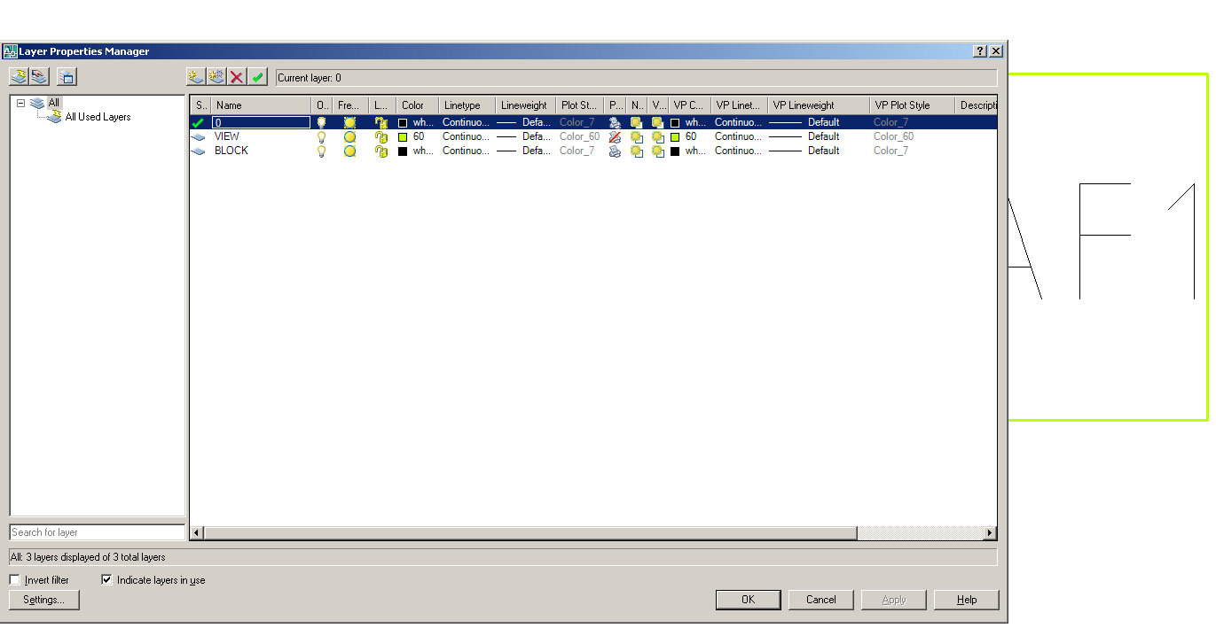Click the green check status of layer 0

(198, 123)
